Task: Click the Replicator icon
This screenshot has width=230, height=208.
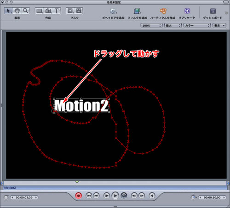Action: pos(187,11)
